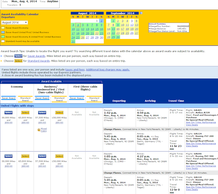
Task: See On-Time Performance for flight UA405
Action: pyautogui.click(x=201, y=122)
